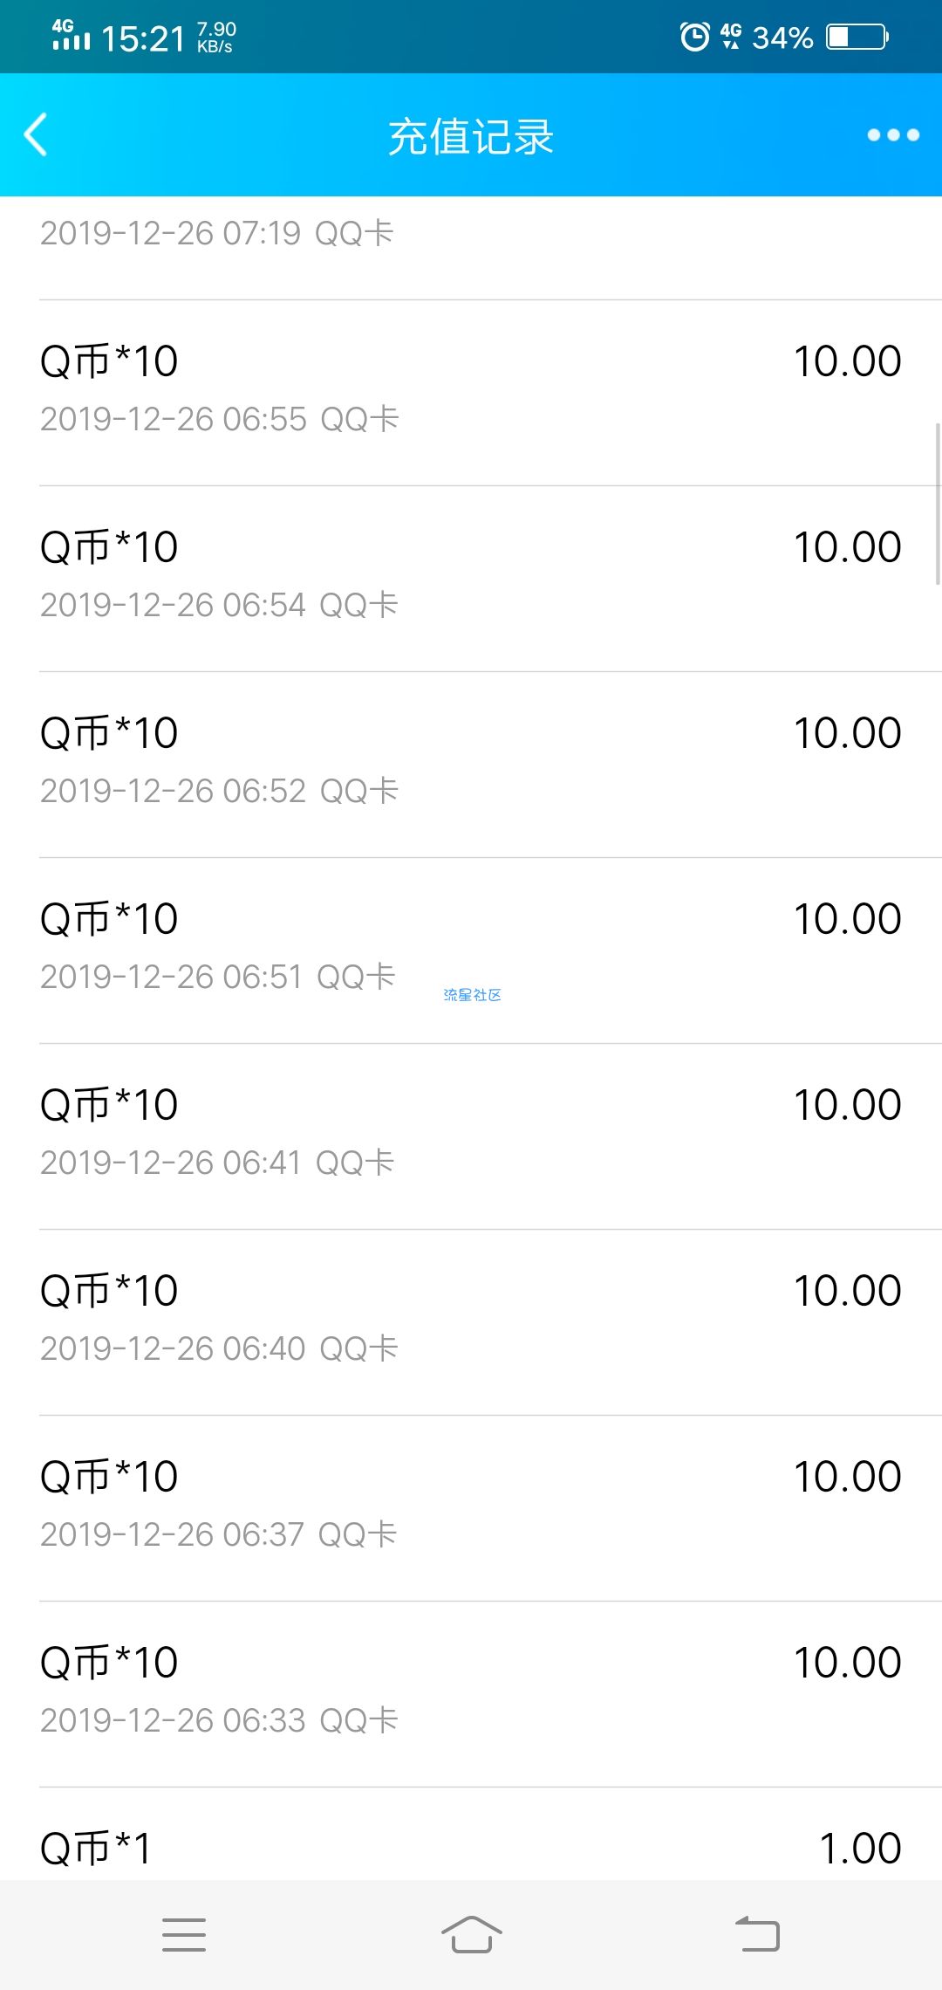Viewport: 942px width, 1990px height.
Task: Open the 06:52 Q币*10 recharge record
Action: click(x=471, y=765)
